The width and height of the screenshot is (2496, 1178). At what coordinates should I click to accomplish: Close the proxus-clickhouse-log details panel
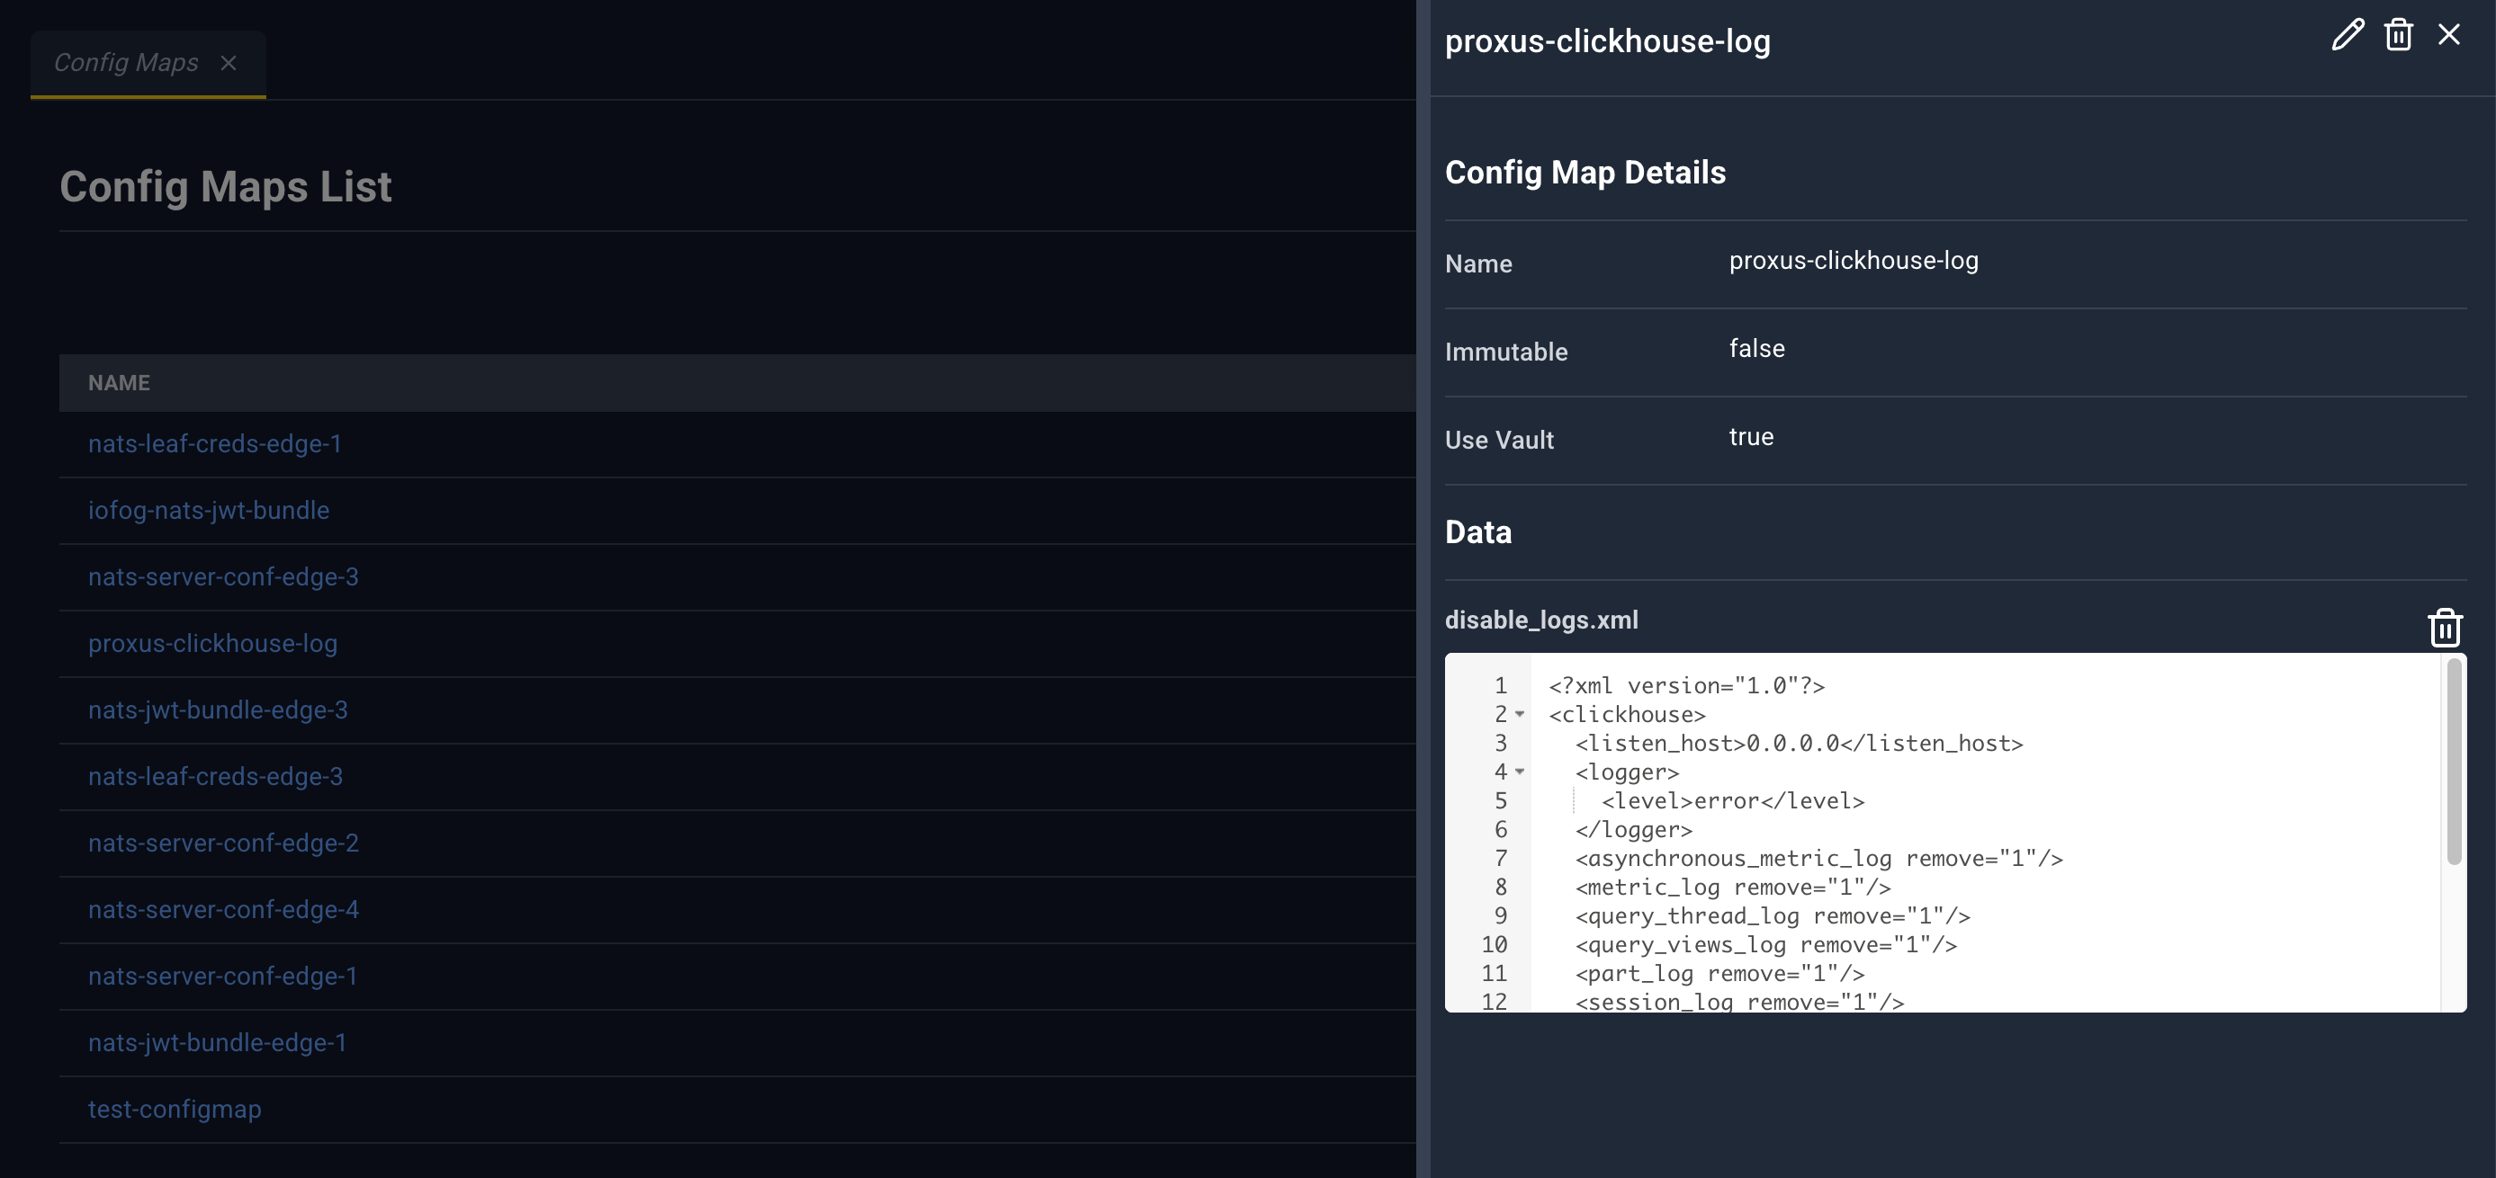click(x=2448, y=35)
